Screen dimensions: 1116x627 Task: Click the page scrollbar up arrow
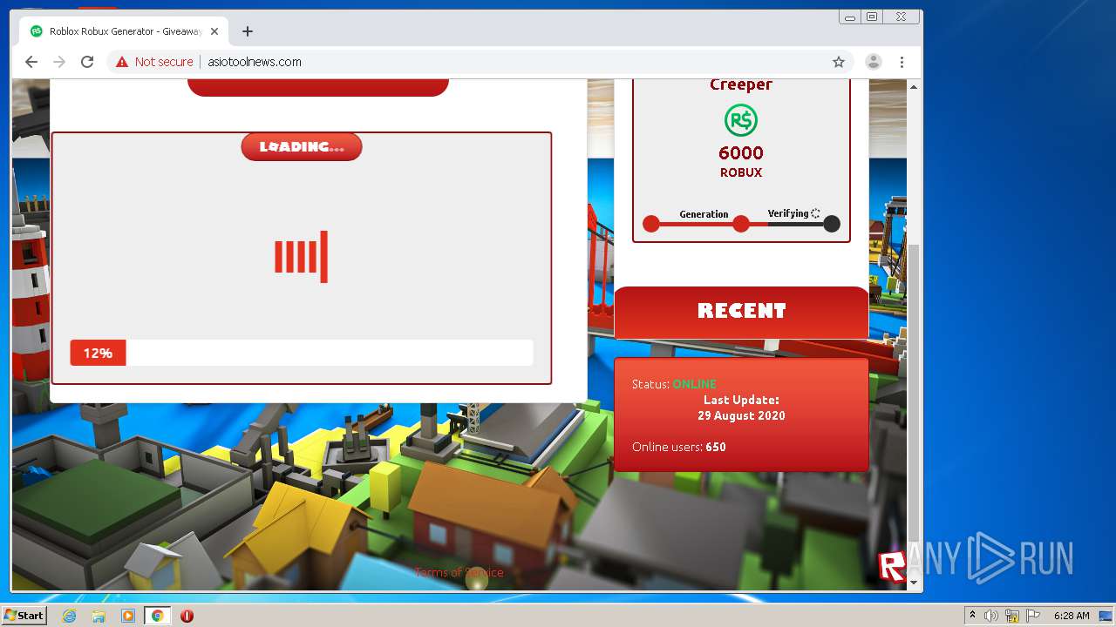914,86
